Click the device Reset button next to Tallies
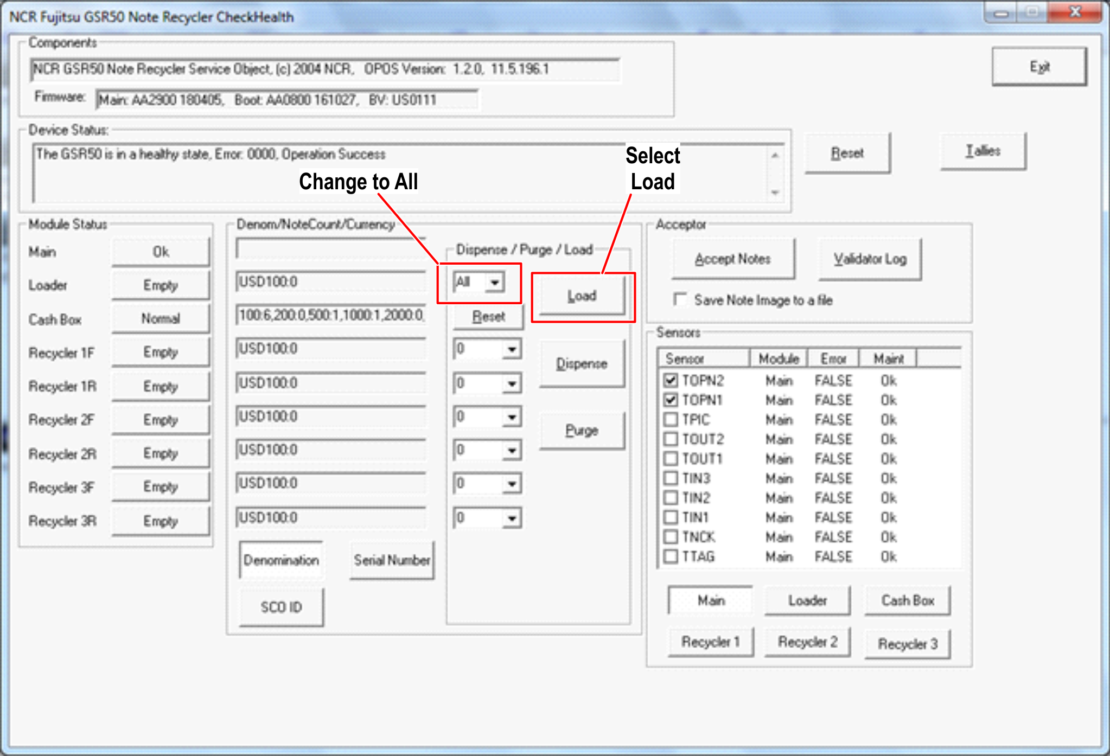Image resolution: width=1110 pixels, height=756 pixels. click(847, 153)
